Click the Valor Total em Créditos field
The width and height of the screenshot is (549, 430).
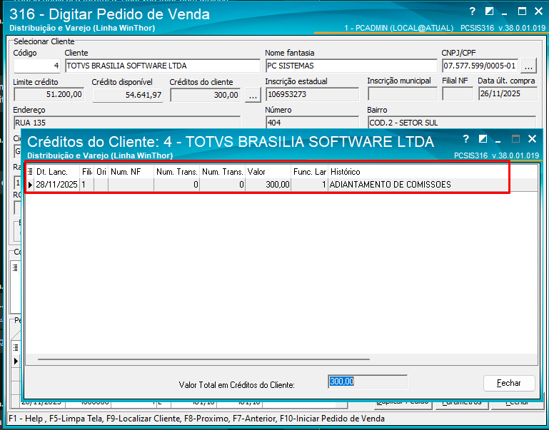click(368, 382)
